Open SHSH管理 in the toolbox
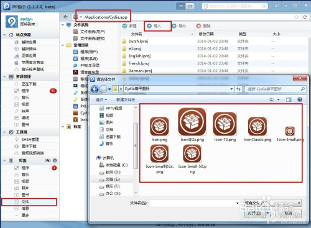This screenshot has height=228, width=311. tap(30, 140)
